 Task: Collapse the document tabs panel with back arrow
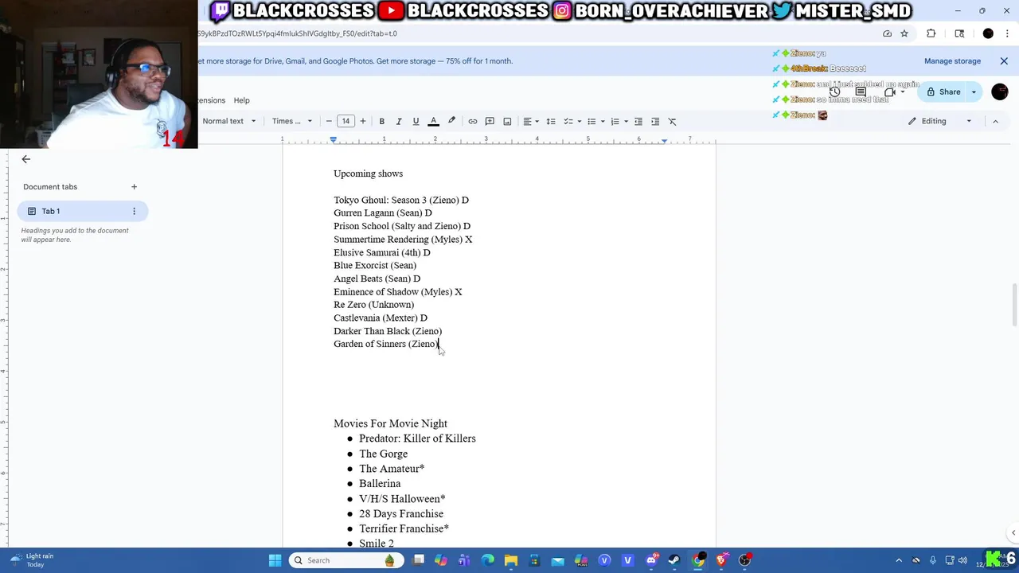pos(25,159)
